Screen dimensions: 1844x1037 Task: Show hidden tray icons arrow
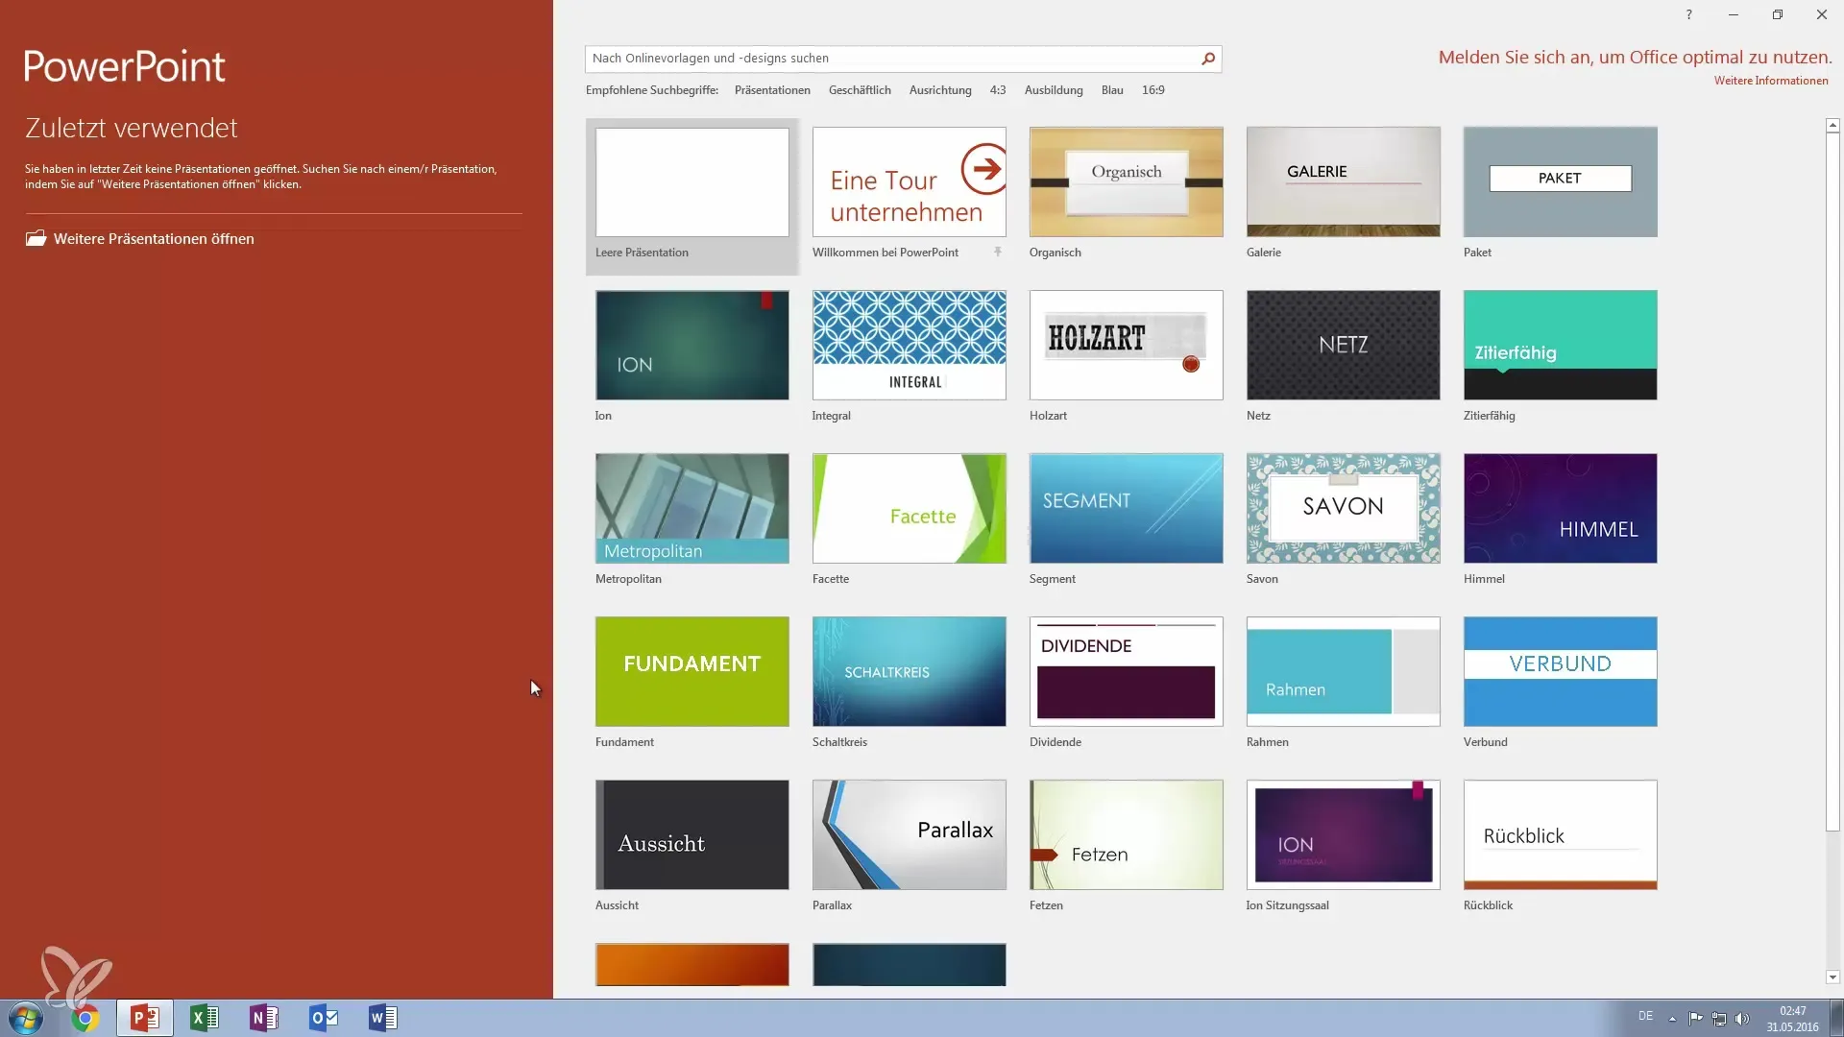click(1672, 1019)
